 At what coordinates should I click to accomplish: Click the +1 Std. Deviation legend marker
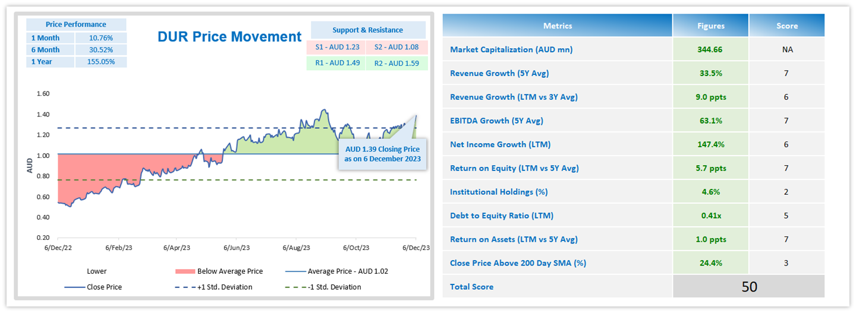(185, 287)
